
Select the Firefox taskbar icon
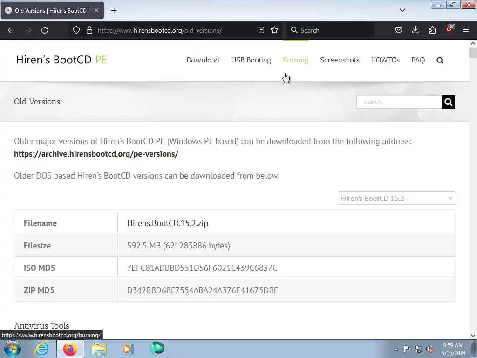70,349
